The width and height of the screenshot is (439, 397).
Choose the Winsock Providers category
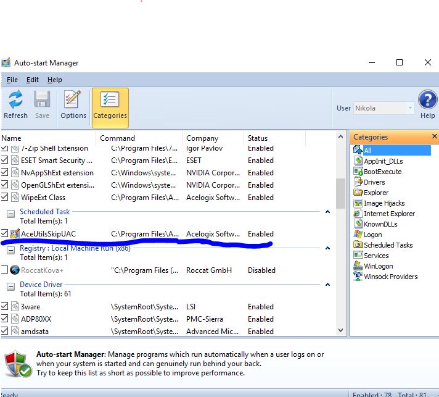(385, 277)
